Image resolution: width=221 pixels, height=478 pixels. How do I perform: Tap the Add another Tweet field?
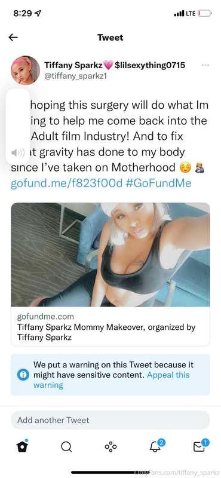[x=110, y=420]
